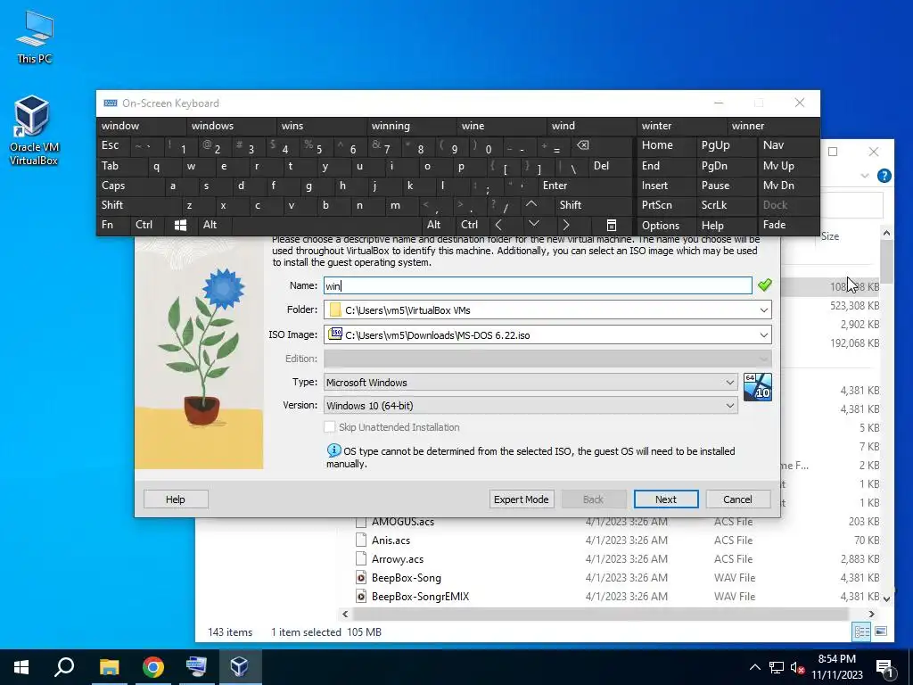Screen dimensions: 913x685
Task: Expand the File Explorer ribbon chevron
Action: pos(865,176)
